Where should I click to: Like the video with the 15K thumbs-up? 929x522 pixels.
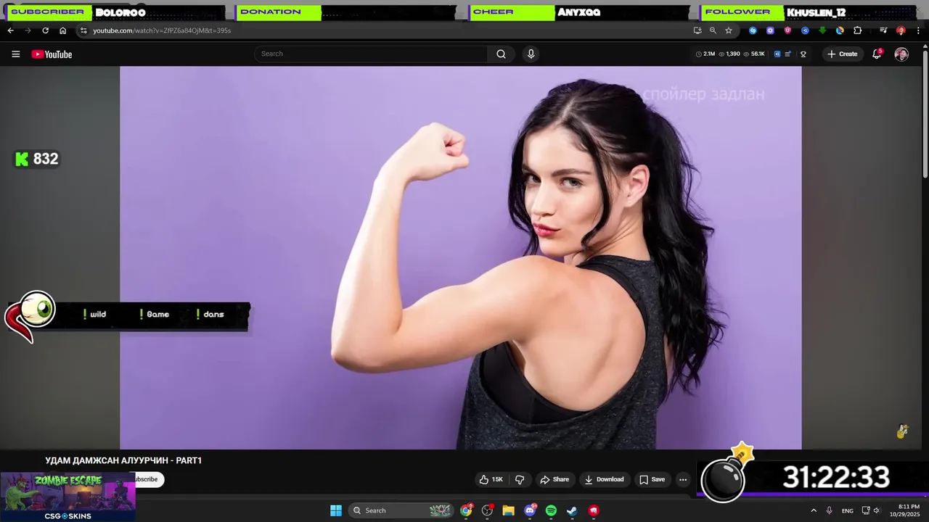[x=491, y=479]
